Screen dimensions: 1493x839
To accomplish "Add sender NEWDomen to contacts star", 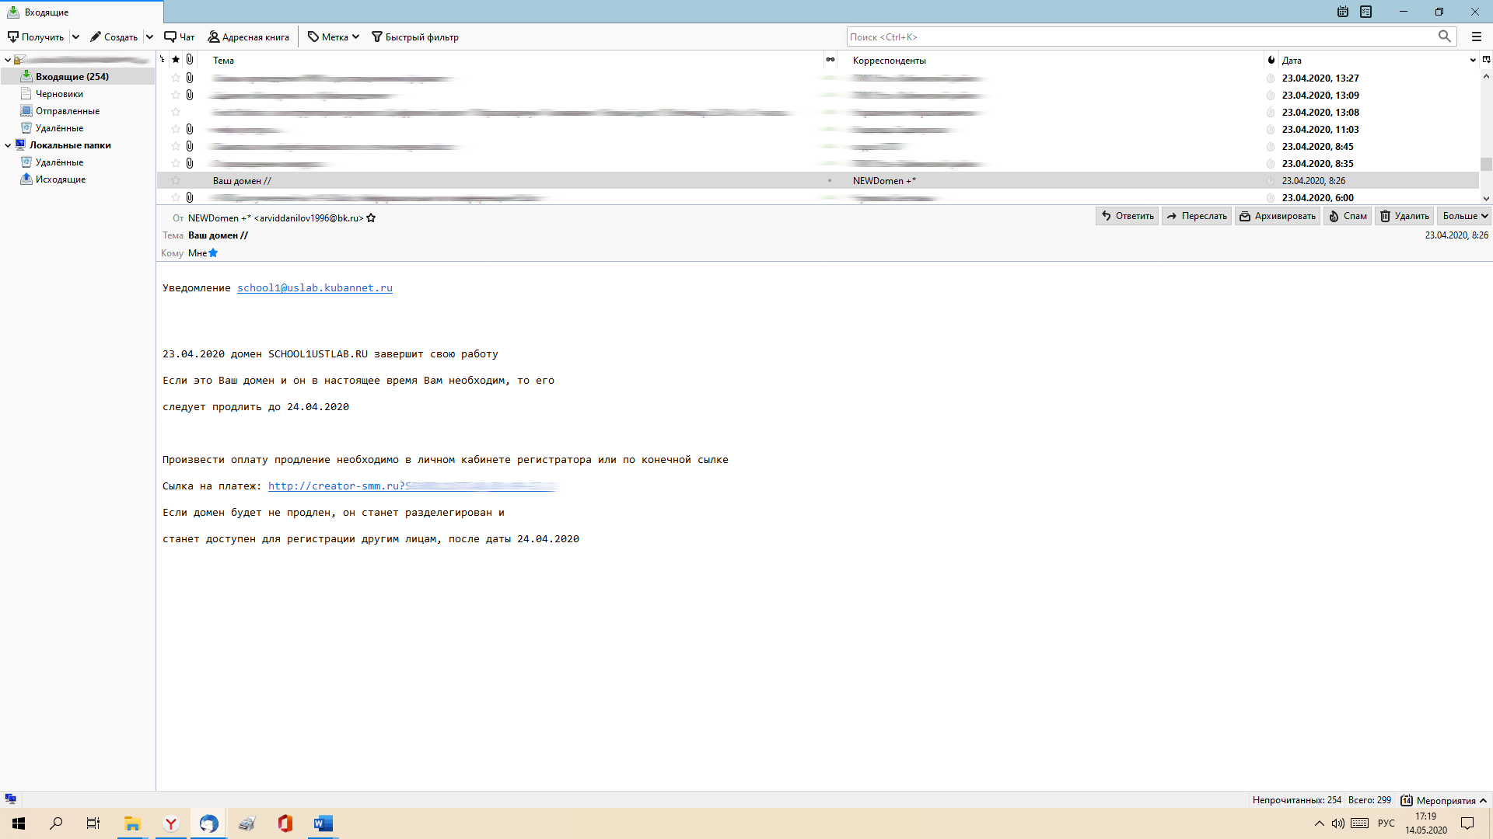I will coord(371,218).
